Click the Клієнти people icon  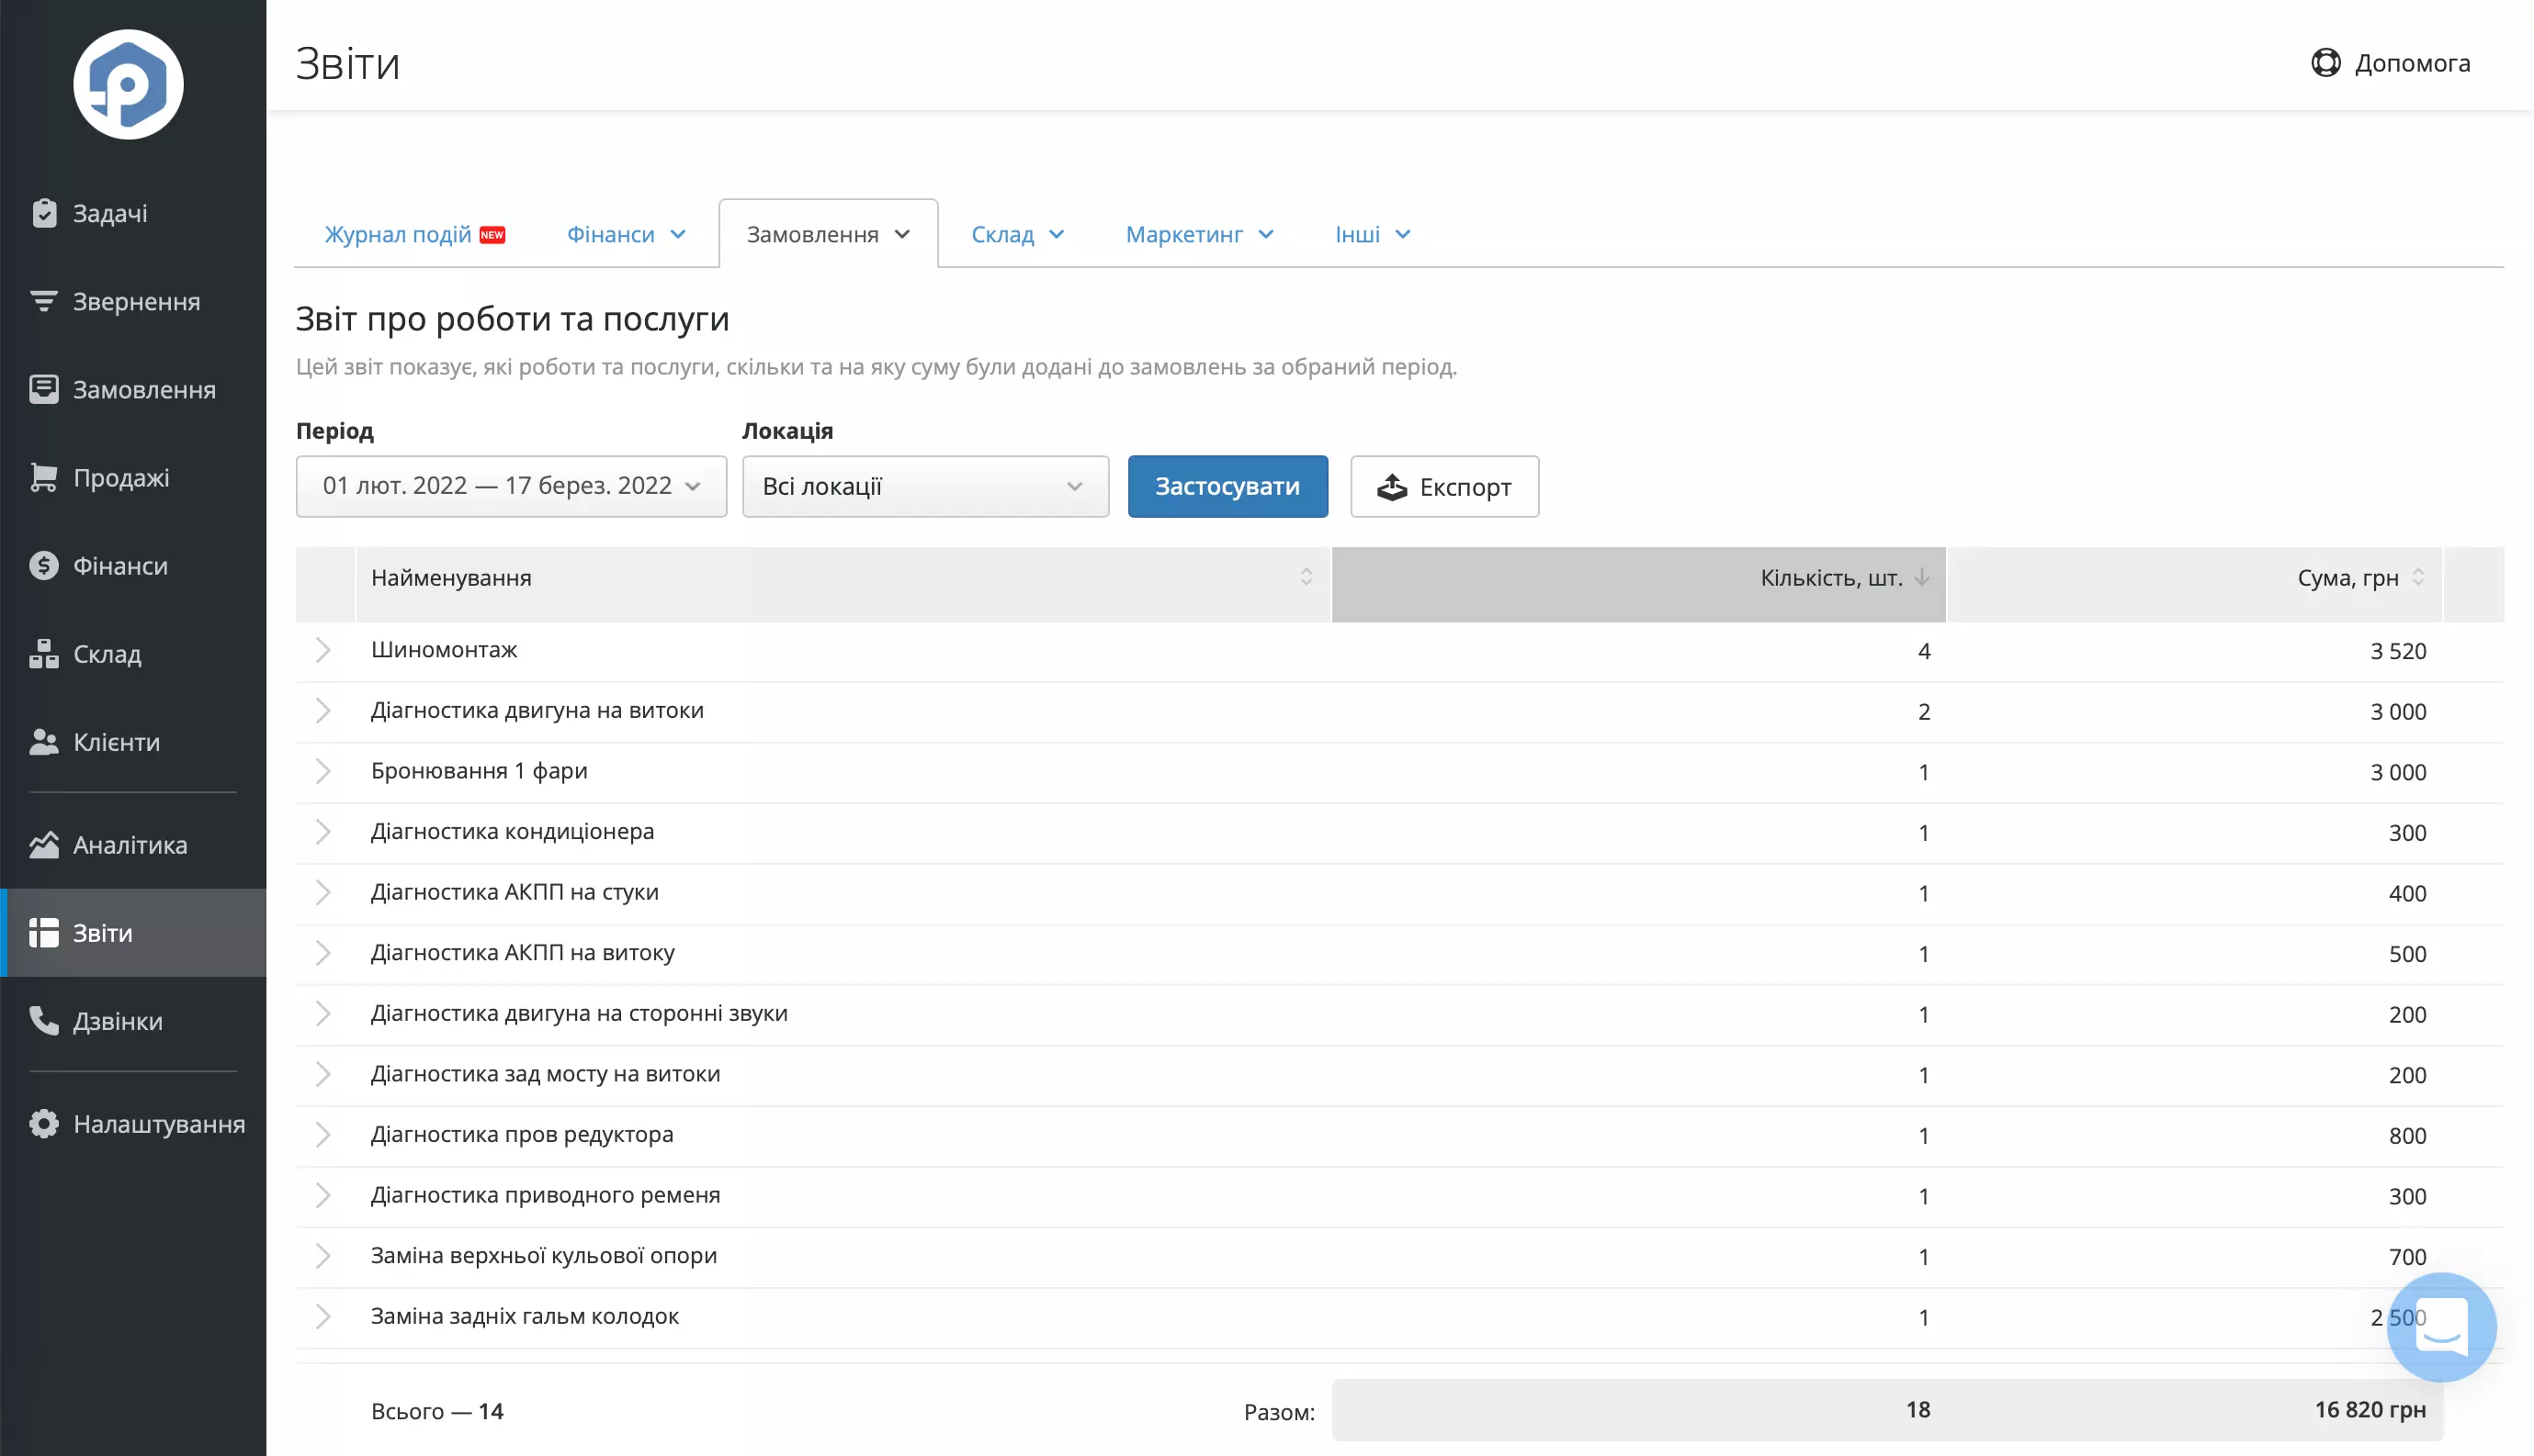point(44,741)
